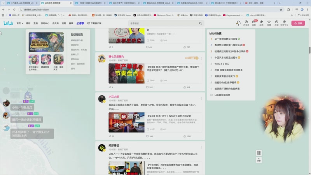The width and height of the screenshot is (311, 175).
Task: Open the Steam bookmark
Action: (x=122, y=15)
